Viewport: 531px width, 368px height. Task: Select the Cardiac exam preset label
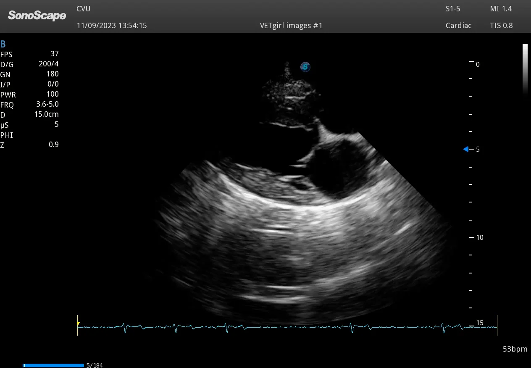click(x=459, y=26)
